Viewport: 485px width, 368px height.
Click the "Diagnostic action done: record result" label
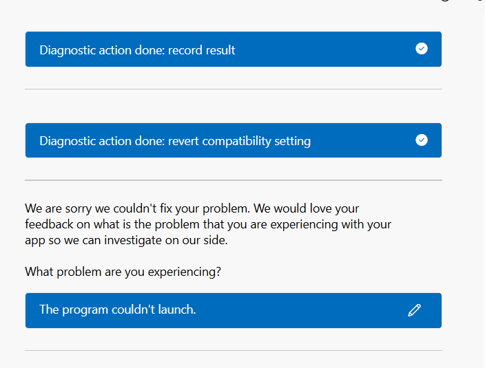(137, 50)
